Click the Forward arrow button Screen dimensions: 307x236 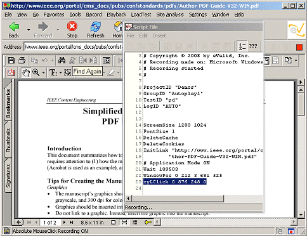point(43,30)
